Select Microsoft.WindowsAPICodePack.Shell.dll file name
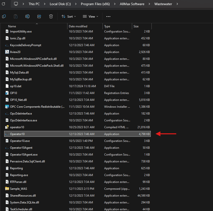 37,66
